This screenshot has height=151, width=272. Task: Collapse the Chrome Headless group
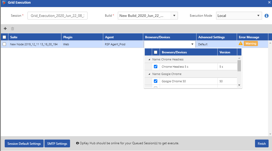tap(149, 60)
